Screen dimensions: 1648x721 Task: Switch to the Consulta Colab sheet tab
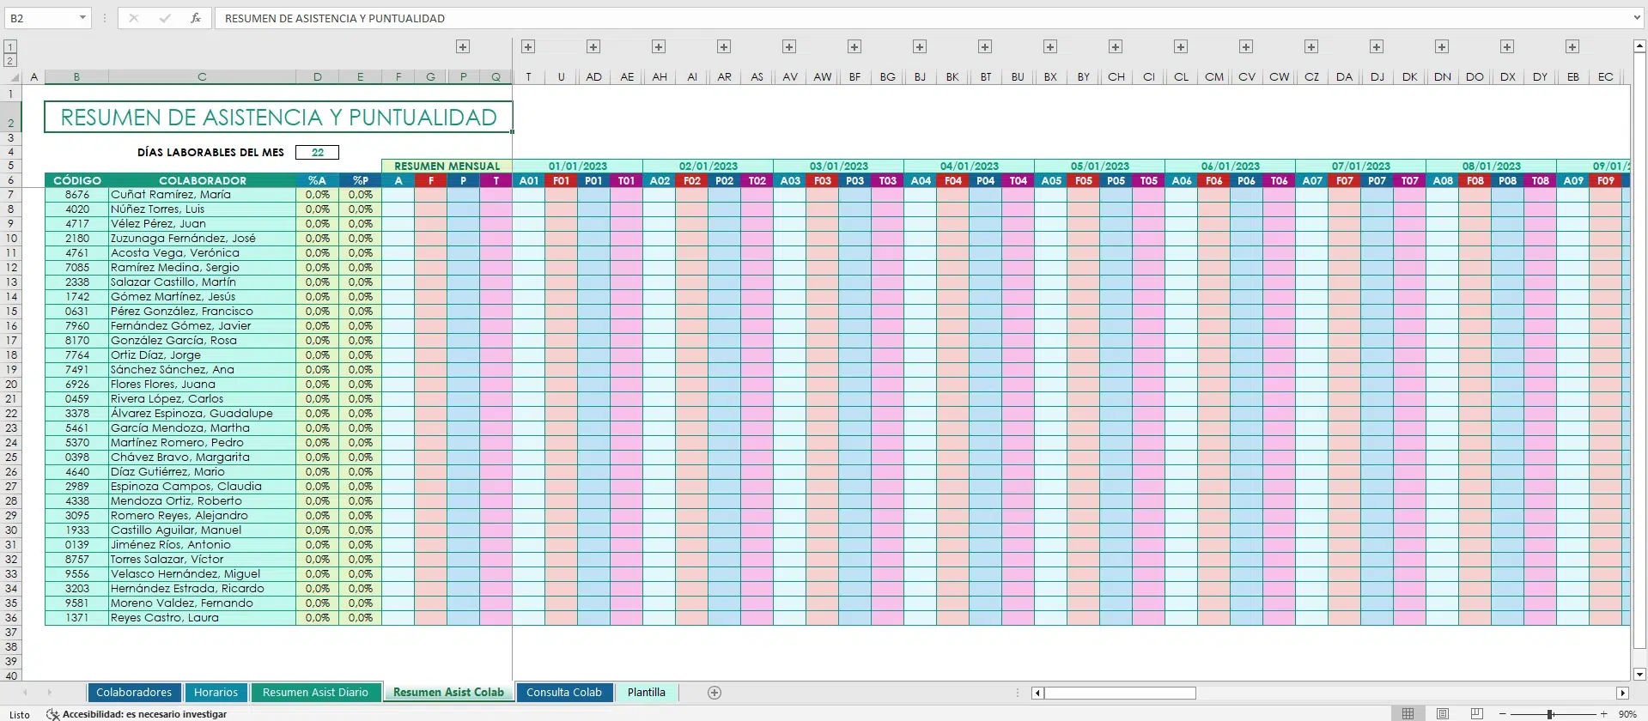point(564,693)
